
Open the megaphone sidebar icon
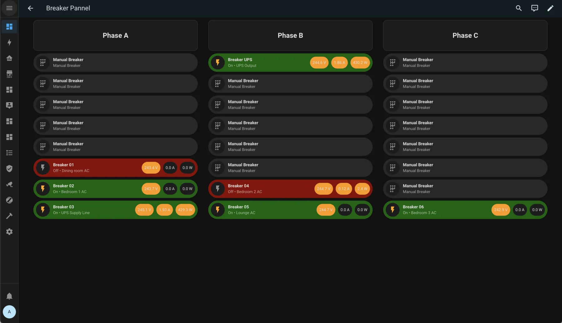pos(9,184)
